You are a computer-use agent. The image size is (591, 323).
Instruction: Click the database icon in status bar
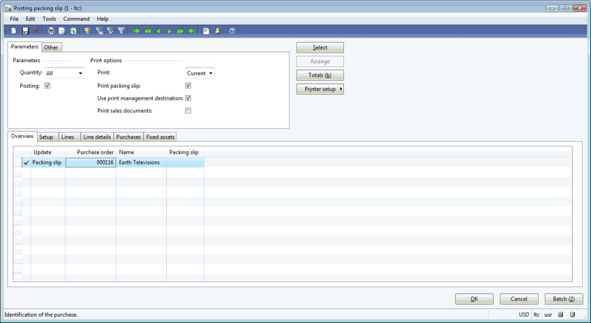click(x=572, y=315)
